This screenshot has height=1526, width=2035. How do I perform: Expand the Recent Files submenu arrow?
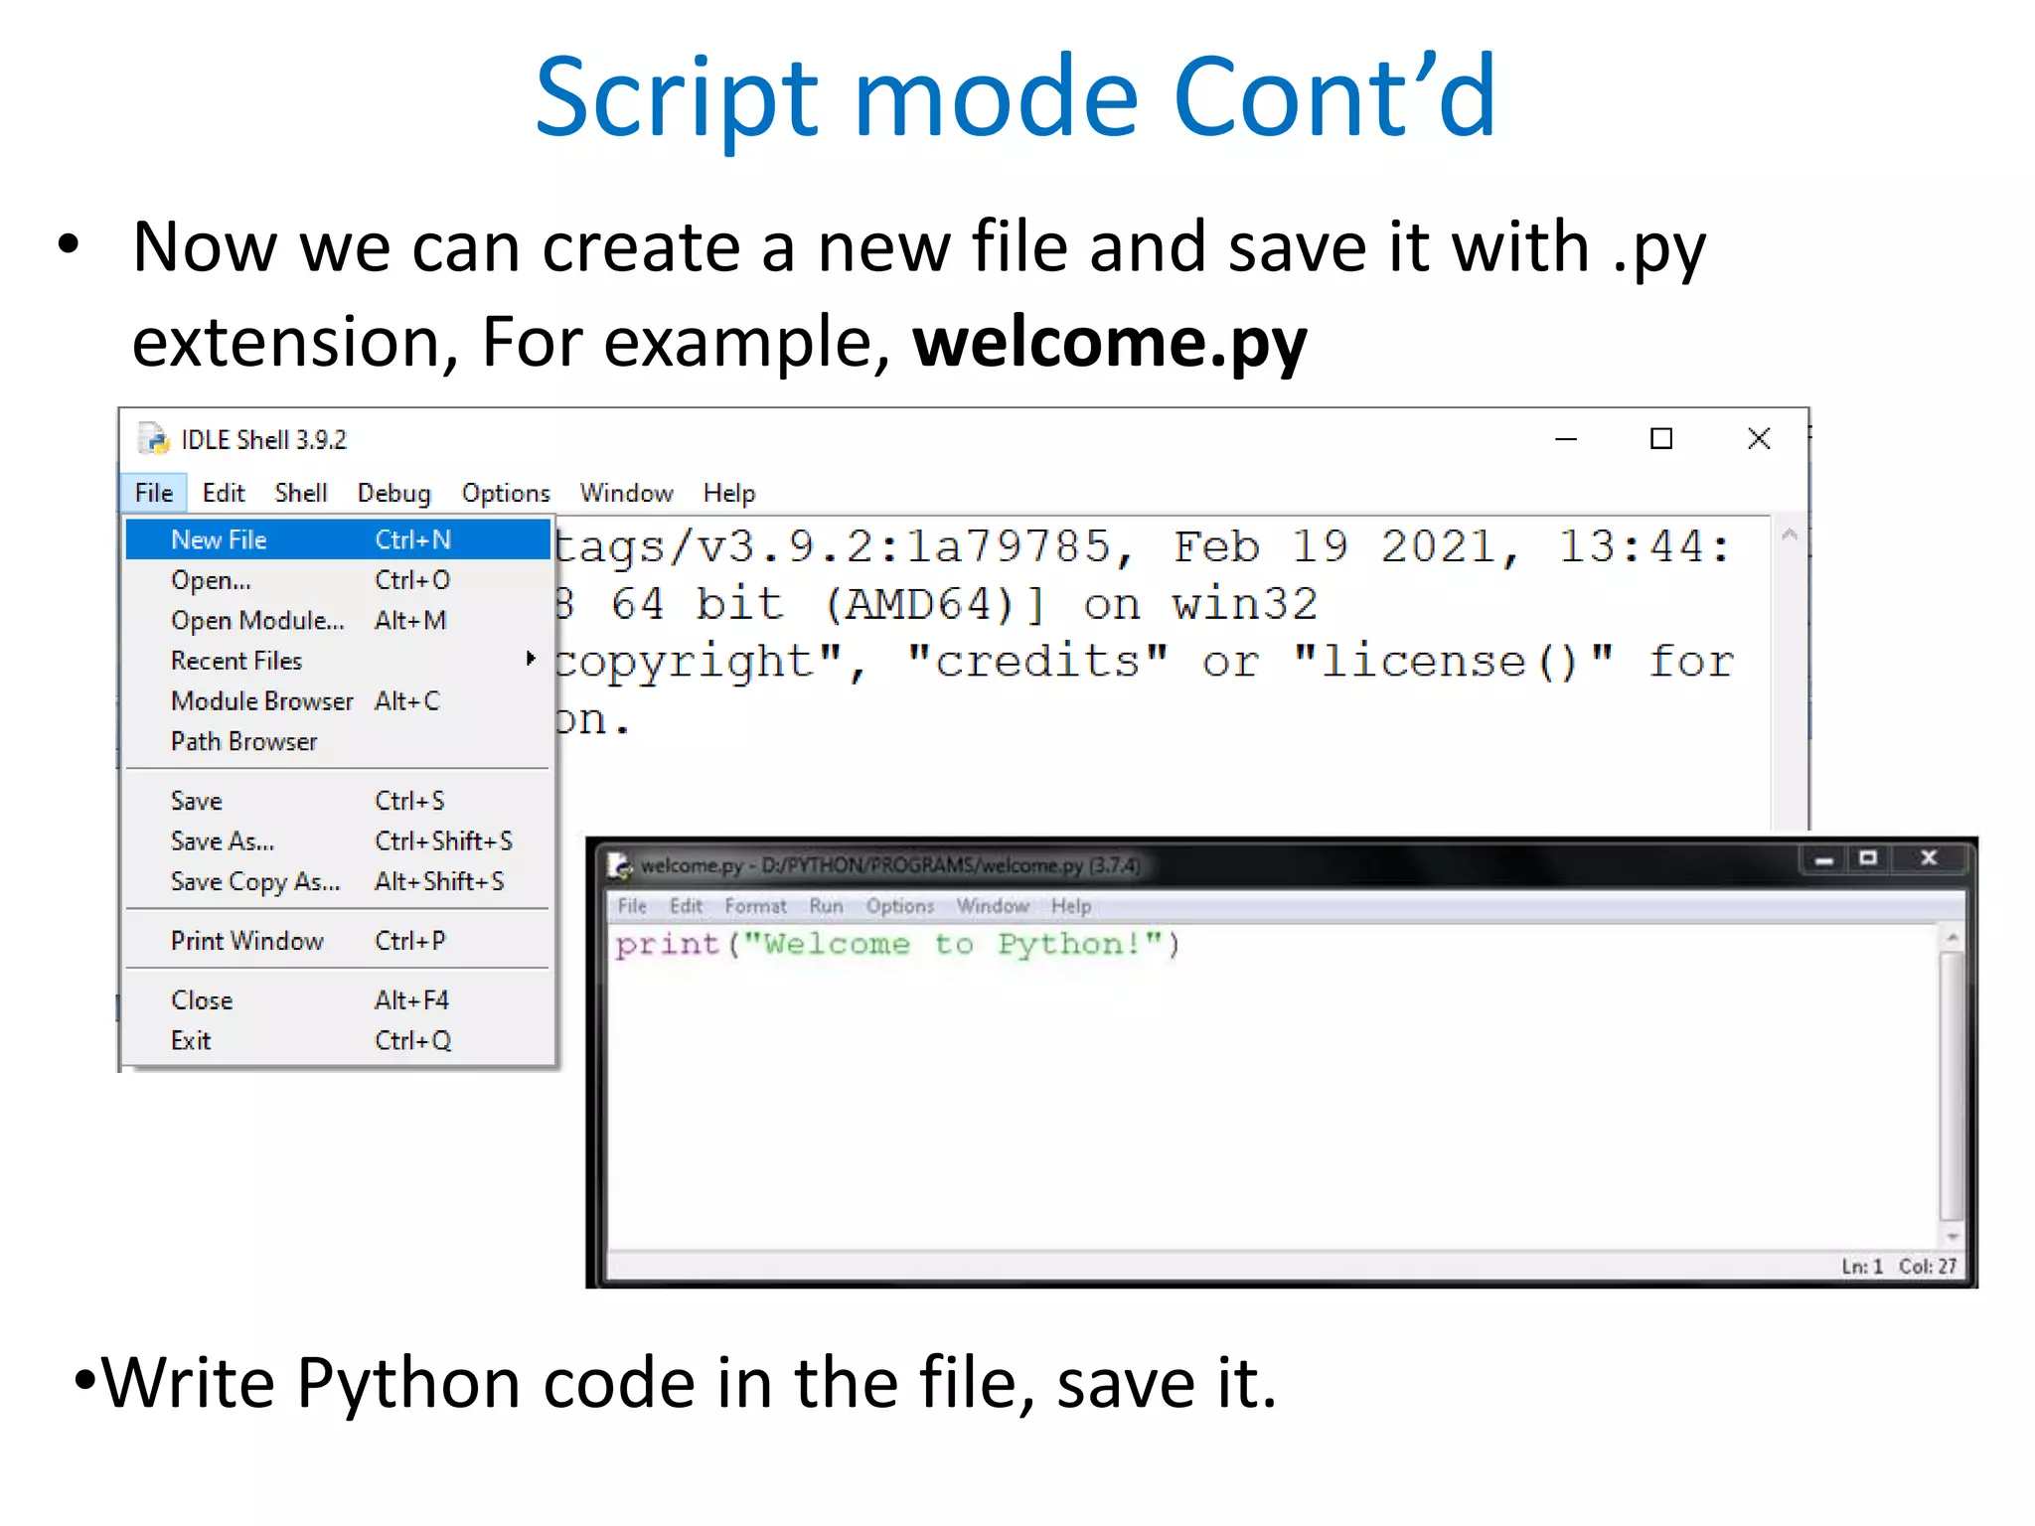(531, 659)
